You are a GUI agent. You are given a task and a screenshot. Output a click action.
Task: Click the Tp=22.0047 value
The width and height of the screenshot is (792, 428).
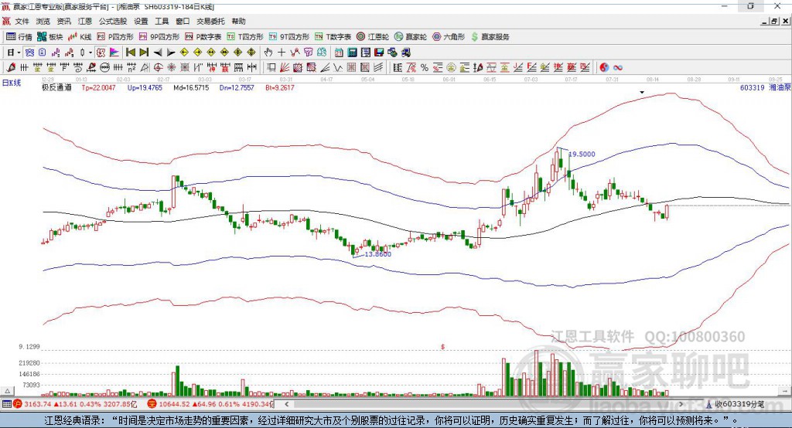click(x=98, y=87)
